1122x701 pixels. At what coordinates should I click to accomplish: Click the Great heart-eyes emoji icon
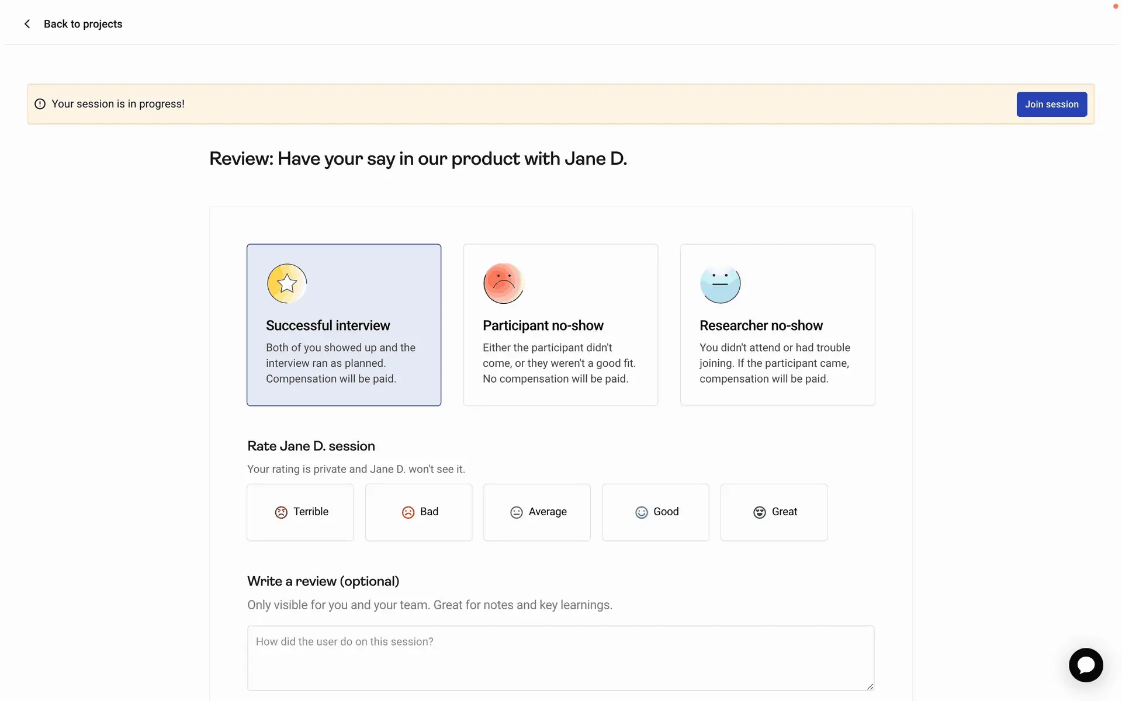point(759,512)
